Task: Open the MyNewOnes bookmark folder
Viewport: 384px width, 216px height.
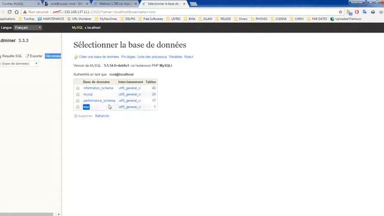Action: coord(106,19)
